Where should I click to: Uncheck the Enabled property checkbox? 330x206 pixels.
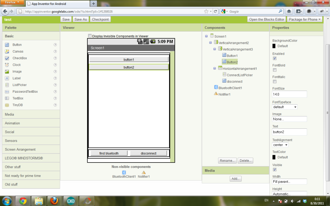275,59
